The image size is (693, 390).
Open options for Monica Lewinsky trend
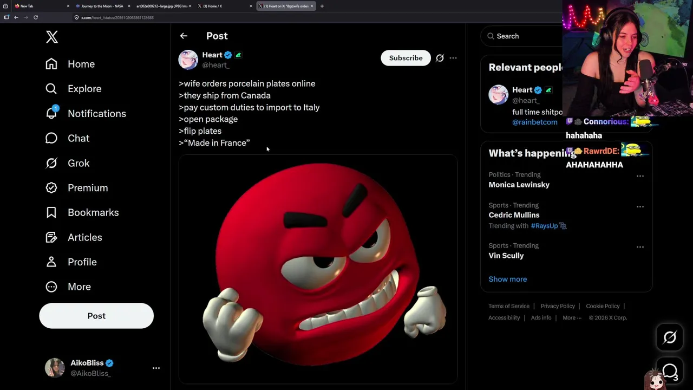tap(640, 176)
